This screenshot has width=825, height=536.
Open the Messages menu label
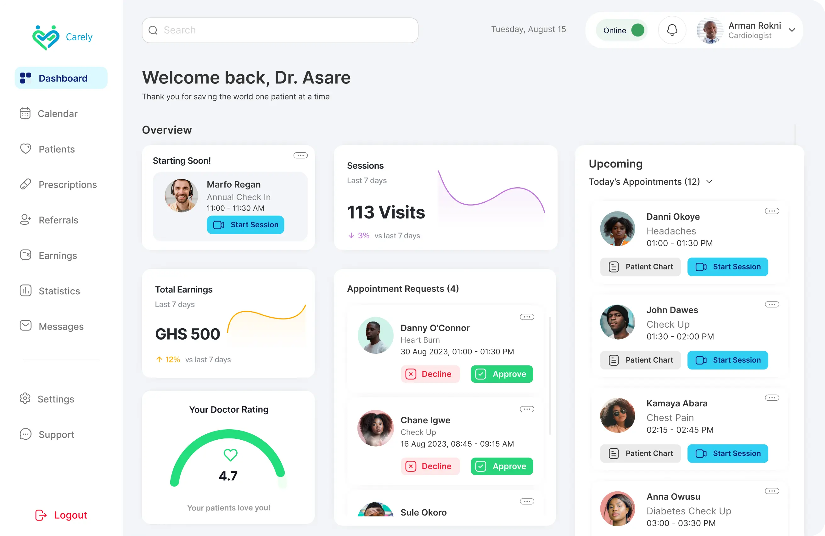coord(61,327)
